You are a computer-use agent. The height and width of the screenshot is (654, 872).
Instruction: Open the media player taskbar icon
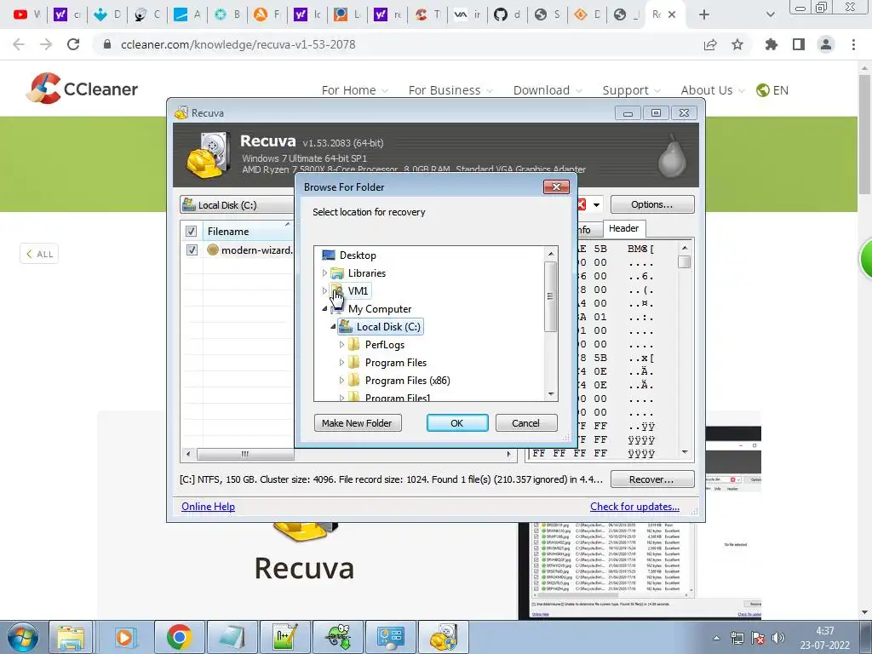pos(124,637)
